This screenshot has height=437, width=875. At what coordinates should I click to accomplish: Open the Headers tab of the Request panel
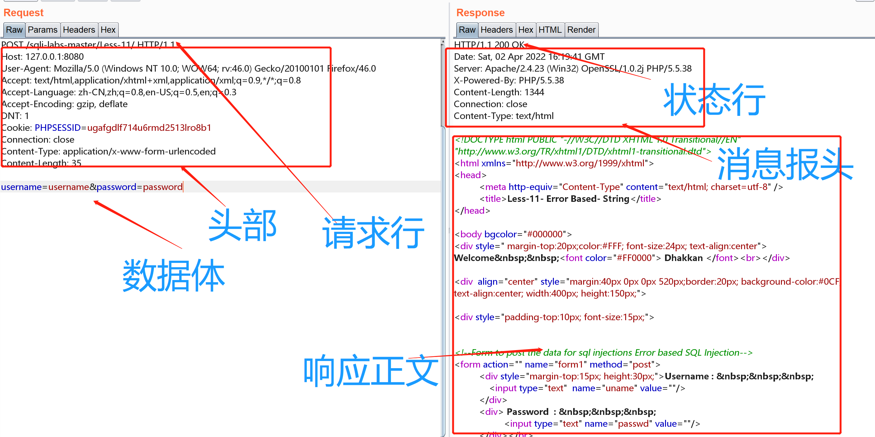point(79,30)
